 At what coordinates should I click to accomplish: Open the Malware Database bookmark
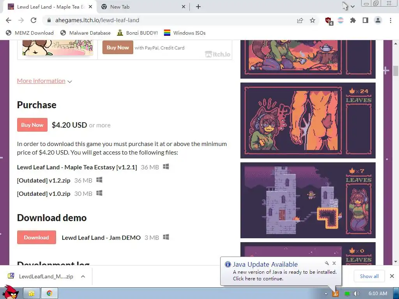click(x=85, y=33)
